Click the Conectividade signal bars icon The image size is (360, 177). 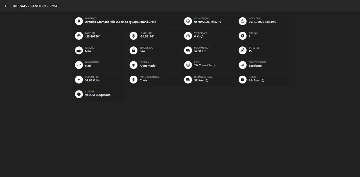pos(242,65)
